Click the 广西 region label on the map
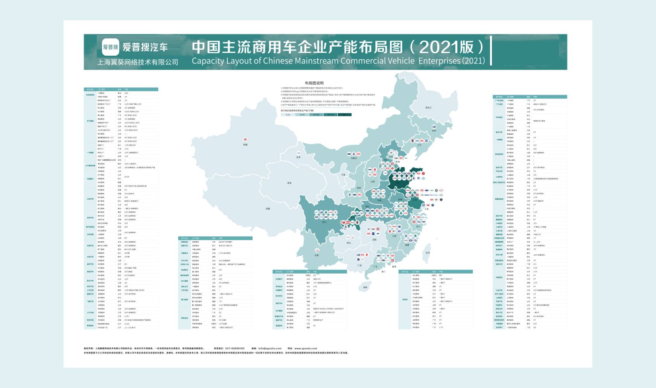The height and width of the screenshot is (388, 656). 359,265
